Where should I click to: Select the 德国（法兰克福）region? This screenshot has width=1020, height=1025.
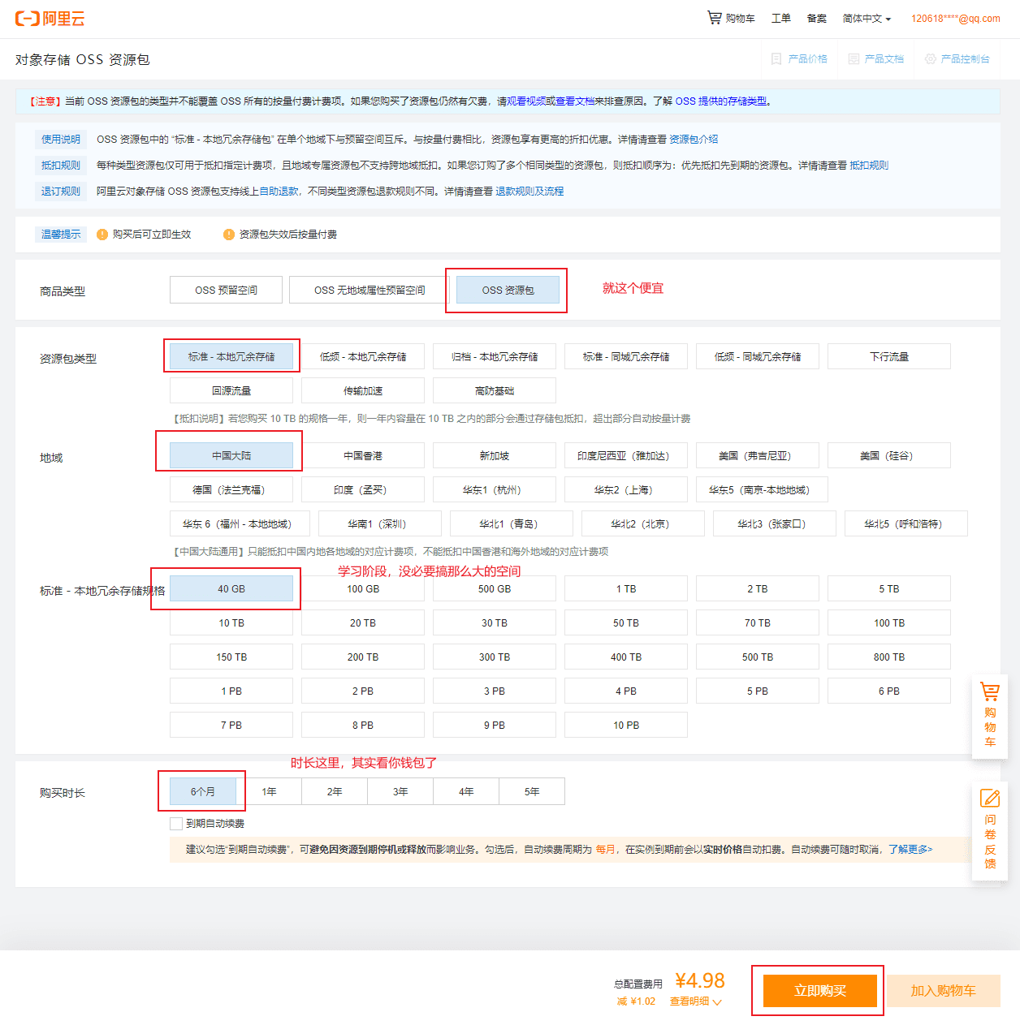pyautogui.click(x=231, y=489)
